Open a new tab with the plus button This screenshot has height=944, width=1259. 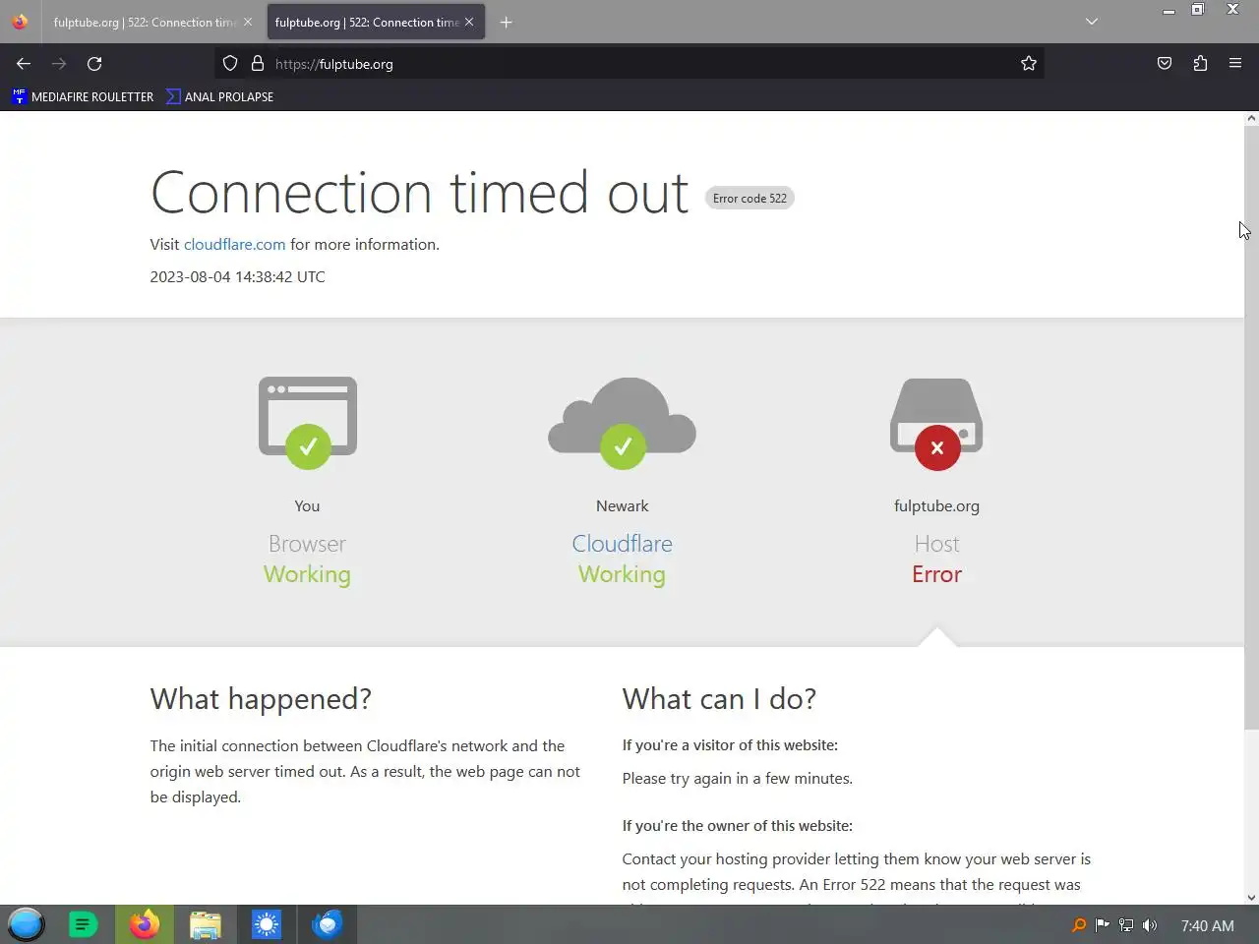[x=506, y=22]
